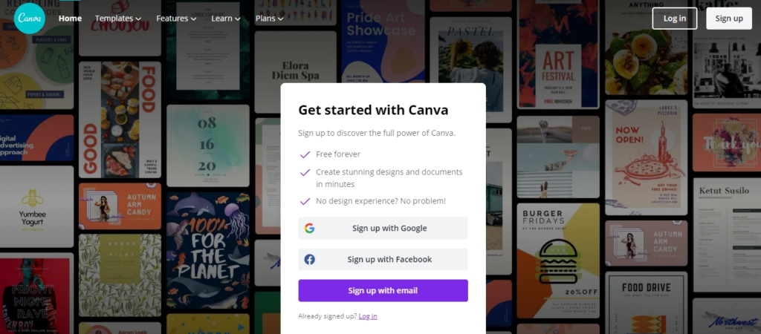Open the Templates dropdown menu

point(118,19)
